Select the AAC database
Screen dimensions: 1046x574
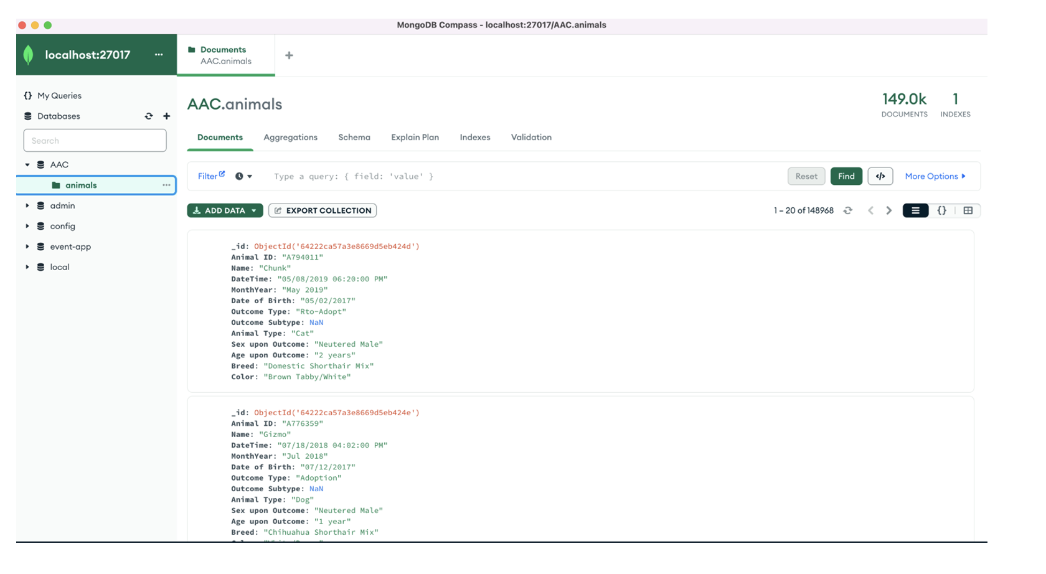click(59, 165)
